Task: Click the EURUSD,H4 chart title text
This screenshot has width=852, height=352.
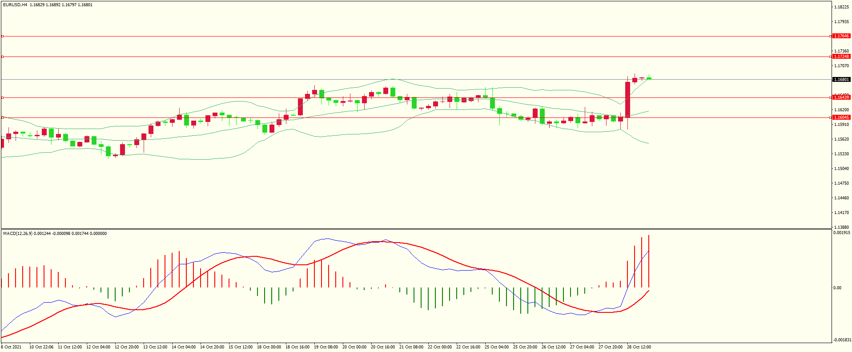Action: (x=15, y=5)
